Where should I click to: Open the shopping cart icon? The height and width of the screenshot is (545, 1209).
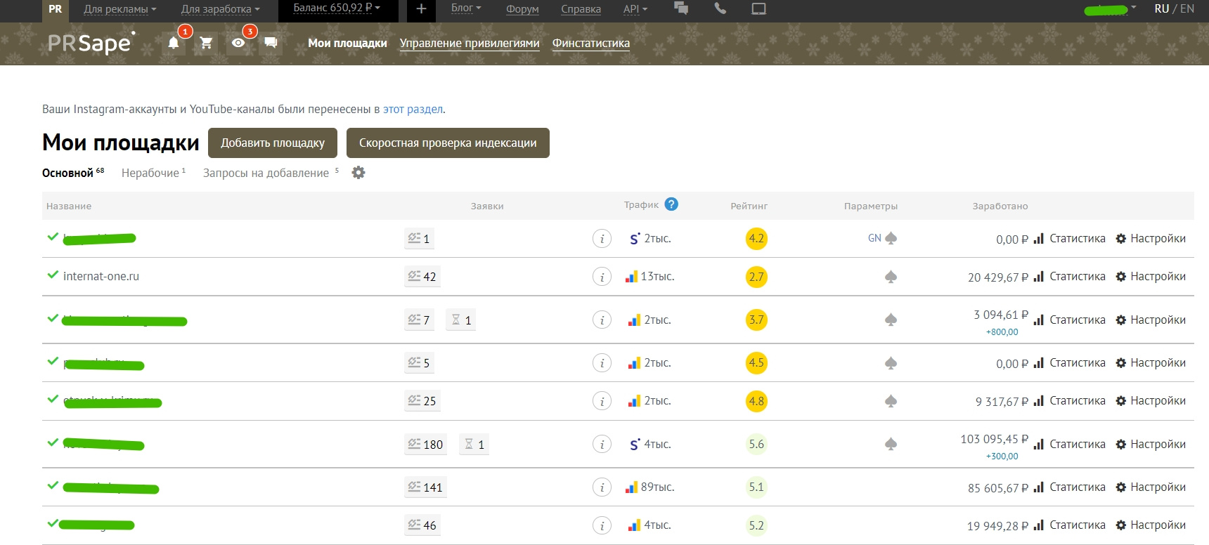coord(206,43)
